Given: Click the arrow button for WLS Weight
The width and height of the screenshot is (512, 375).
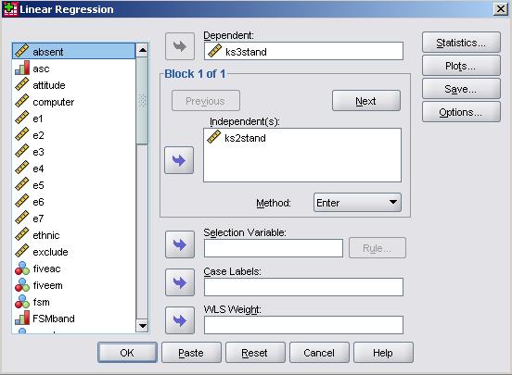Looking at the screenshot, I should (x=180, y=320).
